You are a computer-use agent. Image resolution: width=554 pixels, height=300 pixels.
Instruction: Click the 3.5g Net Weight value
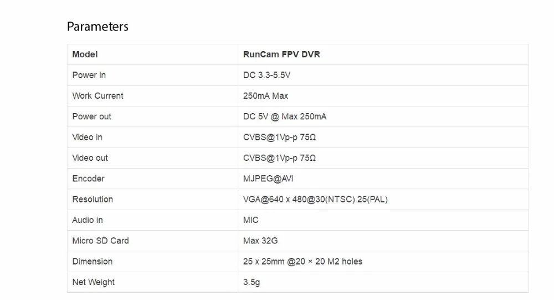tap(252, 282)
